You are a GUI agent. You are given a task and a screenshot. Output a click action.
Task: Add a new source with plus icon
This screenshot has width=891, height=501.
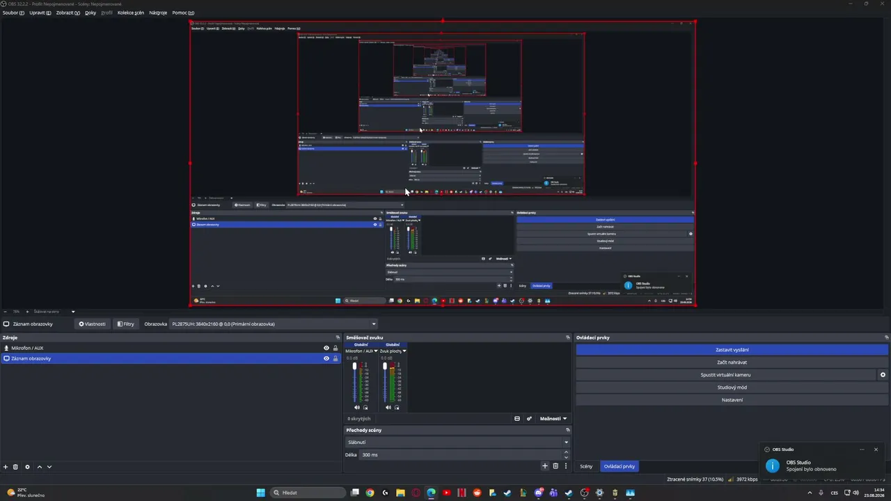[x=6, y=467]
